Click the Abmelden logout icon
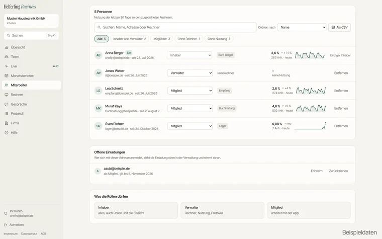 [6, 225]
